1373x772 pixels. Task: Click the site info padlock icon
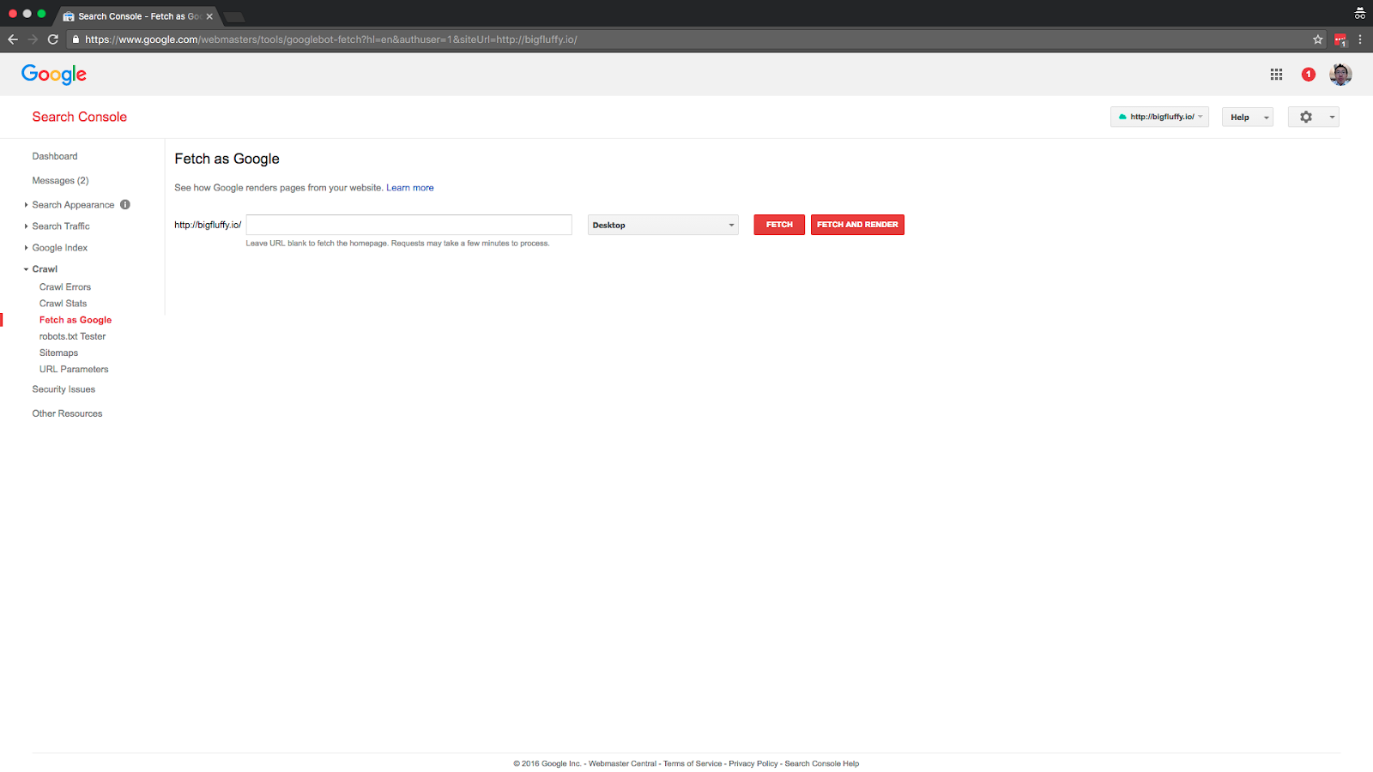[x=76, y=39]
